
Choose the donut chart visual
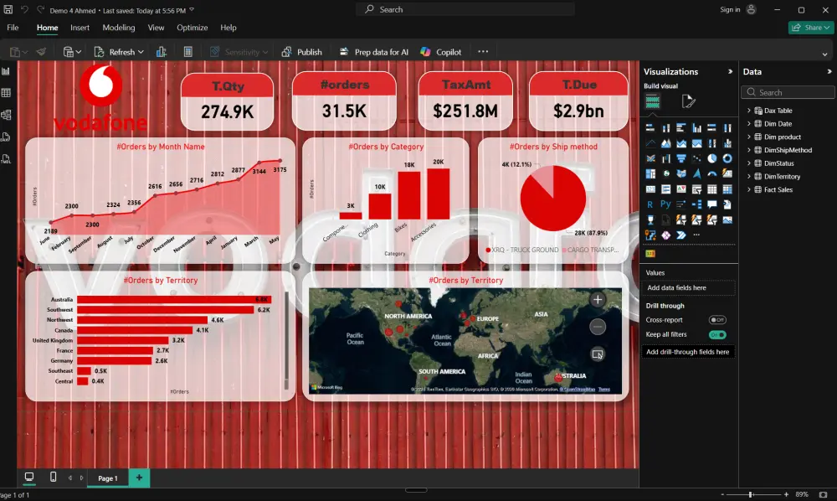pos(727,158)
